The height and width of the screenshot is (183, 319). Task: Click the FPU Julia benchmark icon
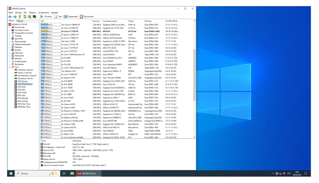click(16, 95)
